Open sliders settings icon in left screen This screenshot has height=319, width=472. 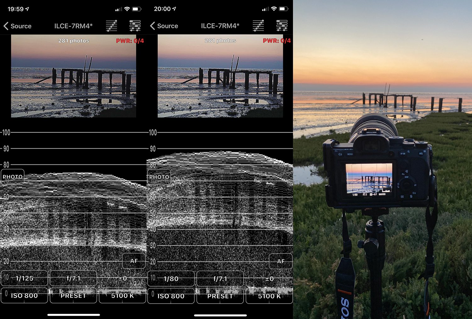click(x=135, y=26)
